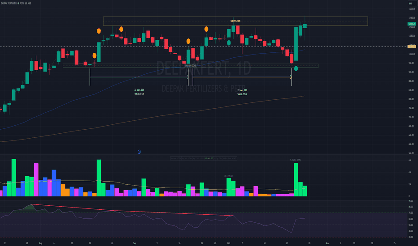Select the yellow price label on dashed line

click(412, 47)
